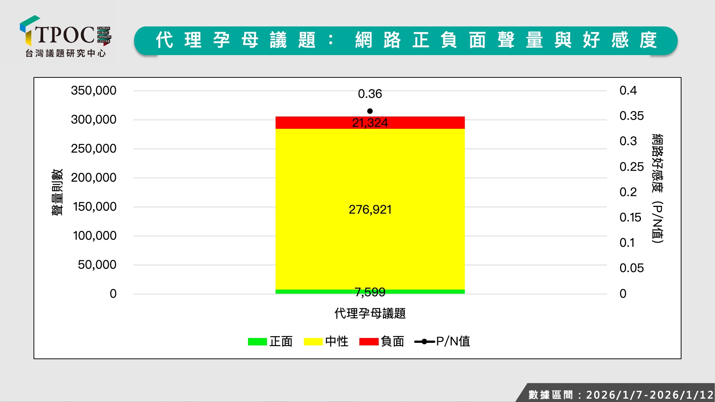
Task: Click the green 正面 legend swatch
Action: 257,342
